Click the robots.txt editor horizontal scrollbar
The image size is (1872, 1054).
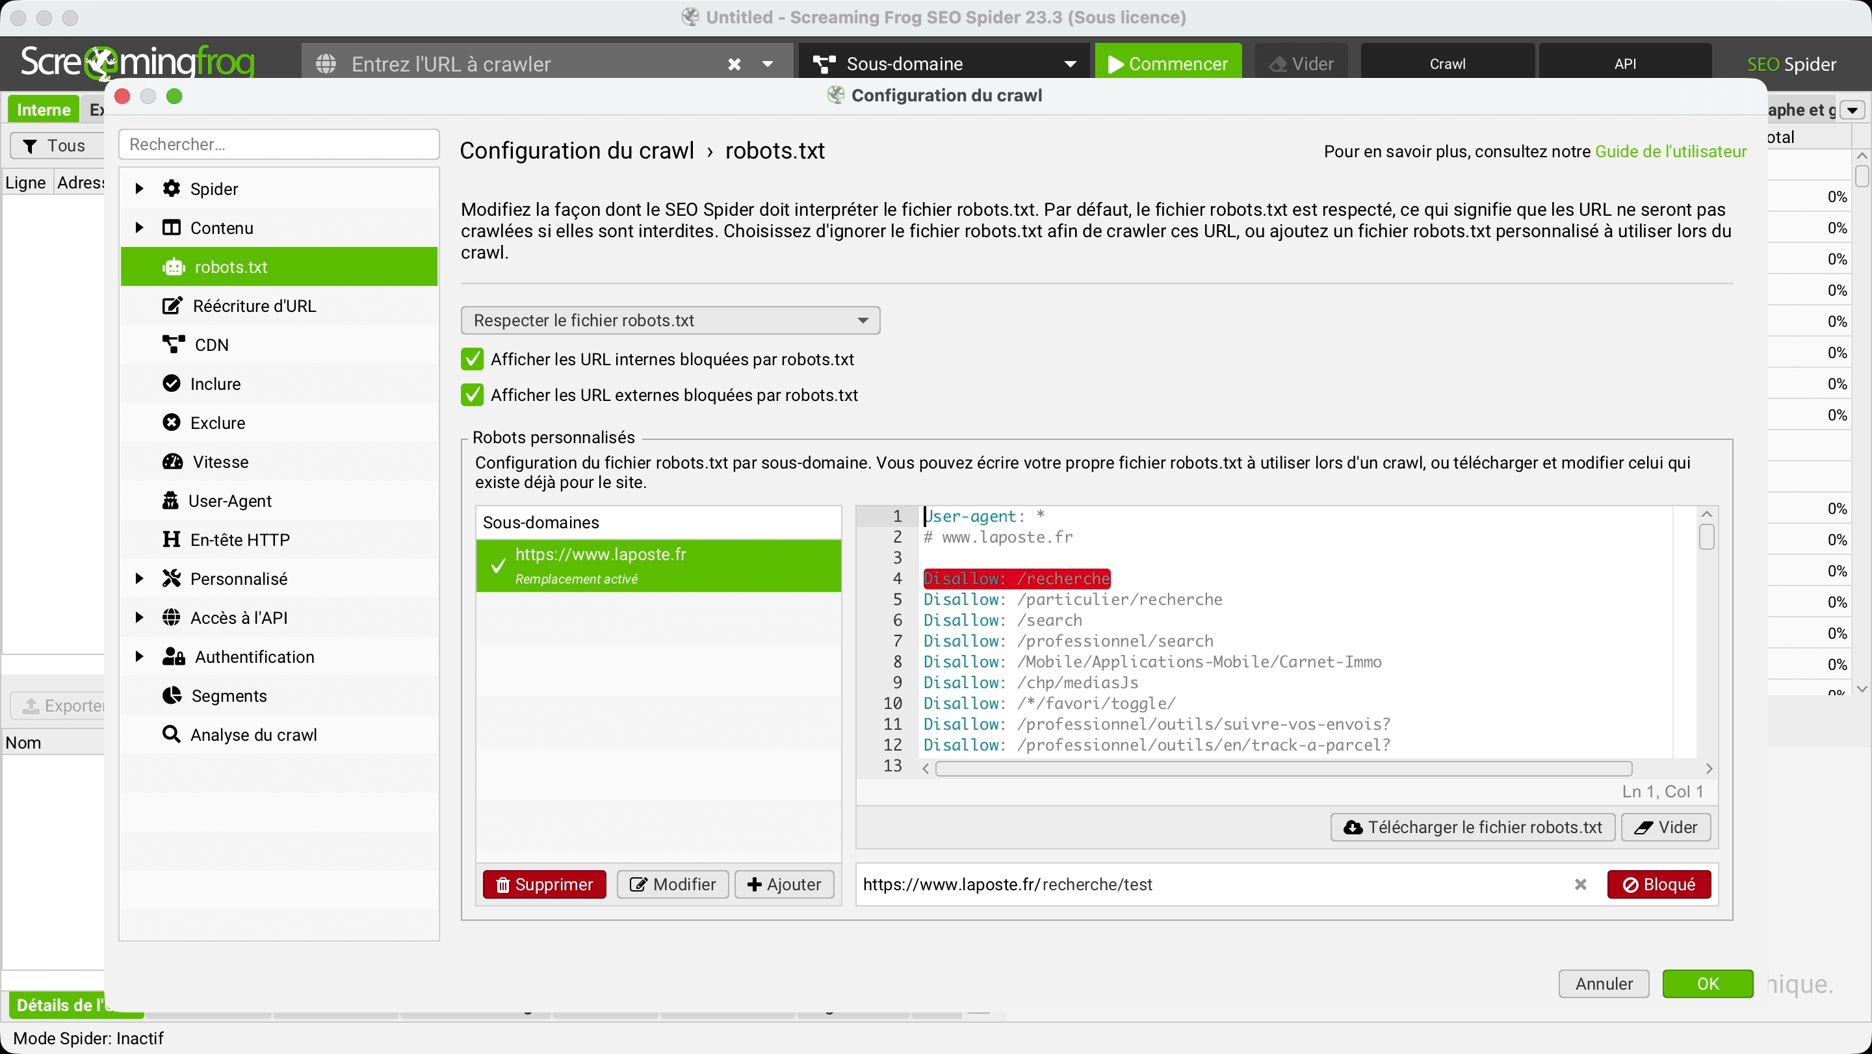[1283, 769]
